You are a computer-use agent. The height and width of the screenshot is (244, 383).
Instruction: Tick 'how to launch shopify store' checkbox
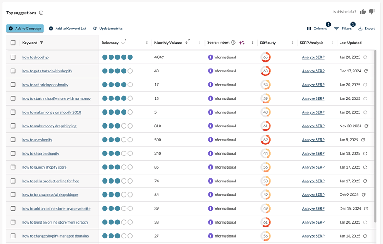[13, 167]
